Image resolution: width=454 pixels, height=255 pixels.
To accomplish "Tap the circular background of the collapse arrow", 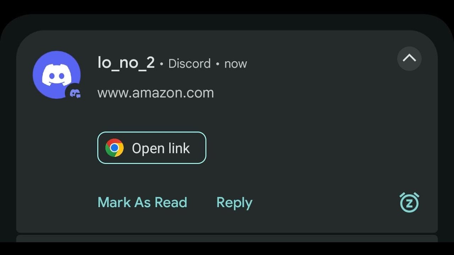I will pos(409,58).
